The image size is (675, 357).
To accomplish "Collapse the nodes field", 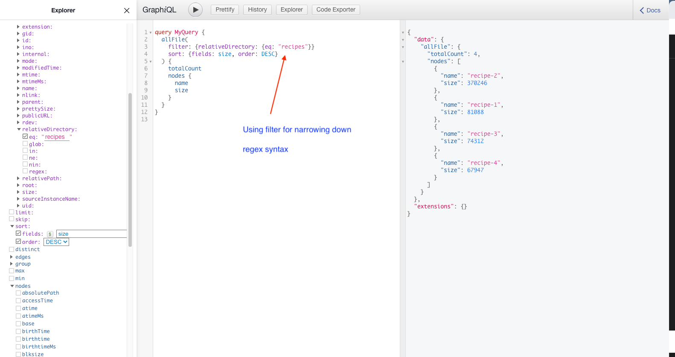I will (x=12, y=286).
